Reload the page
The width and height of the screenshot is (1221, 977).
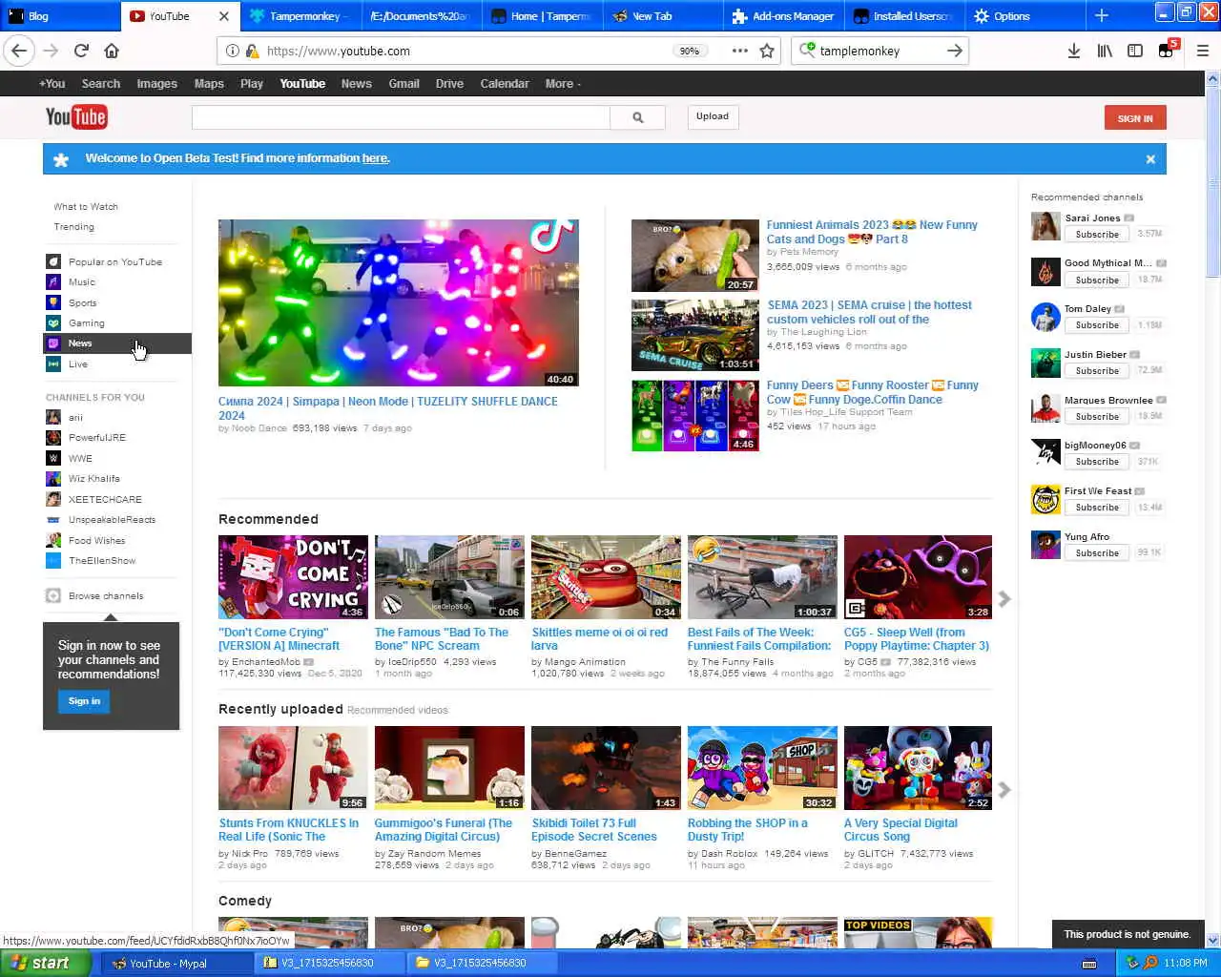pyautogui.click(x=81, y=51)
